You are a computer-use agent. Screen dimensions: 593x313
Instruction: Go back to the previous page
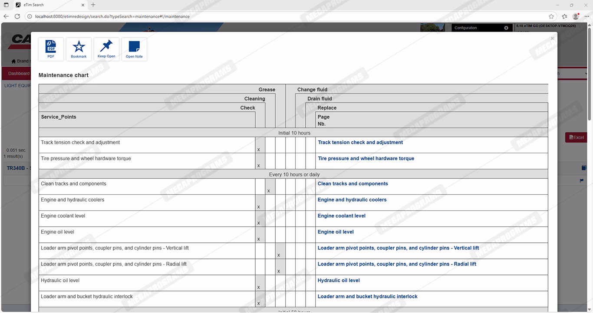click(6, 16)
